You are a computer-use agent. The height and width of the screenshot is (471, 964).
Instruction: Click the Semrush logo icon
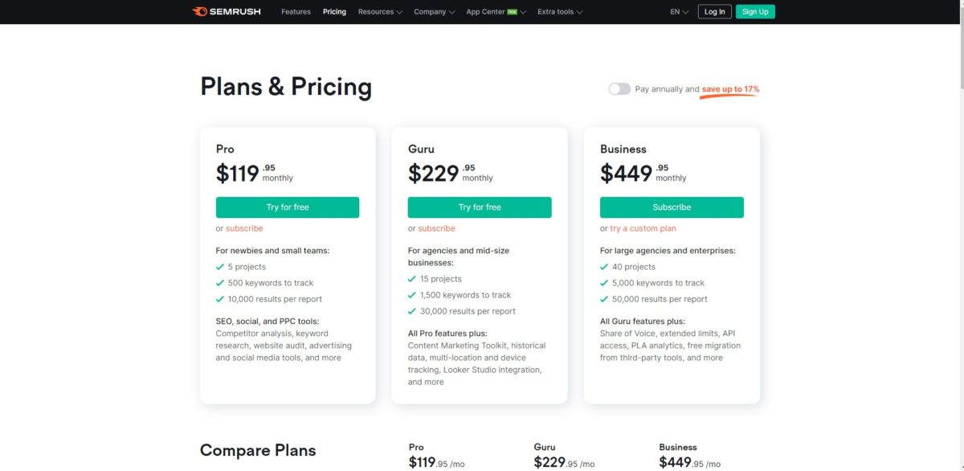tap(198, 11)
